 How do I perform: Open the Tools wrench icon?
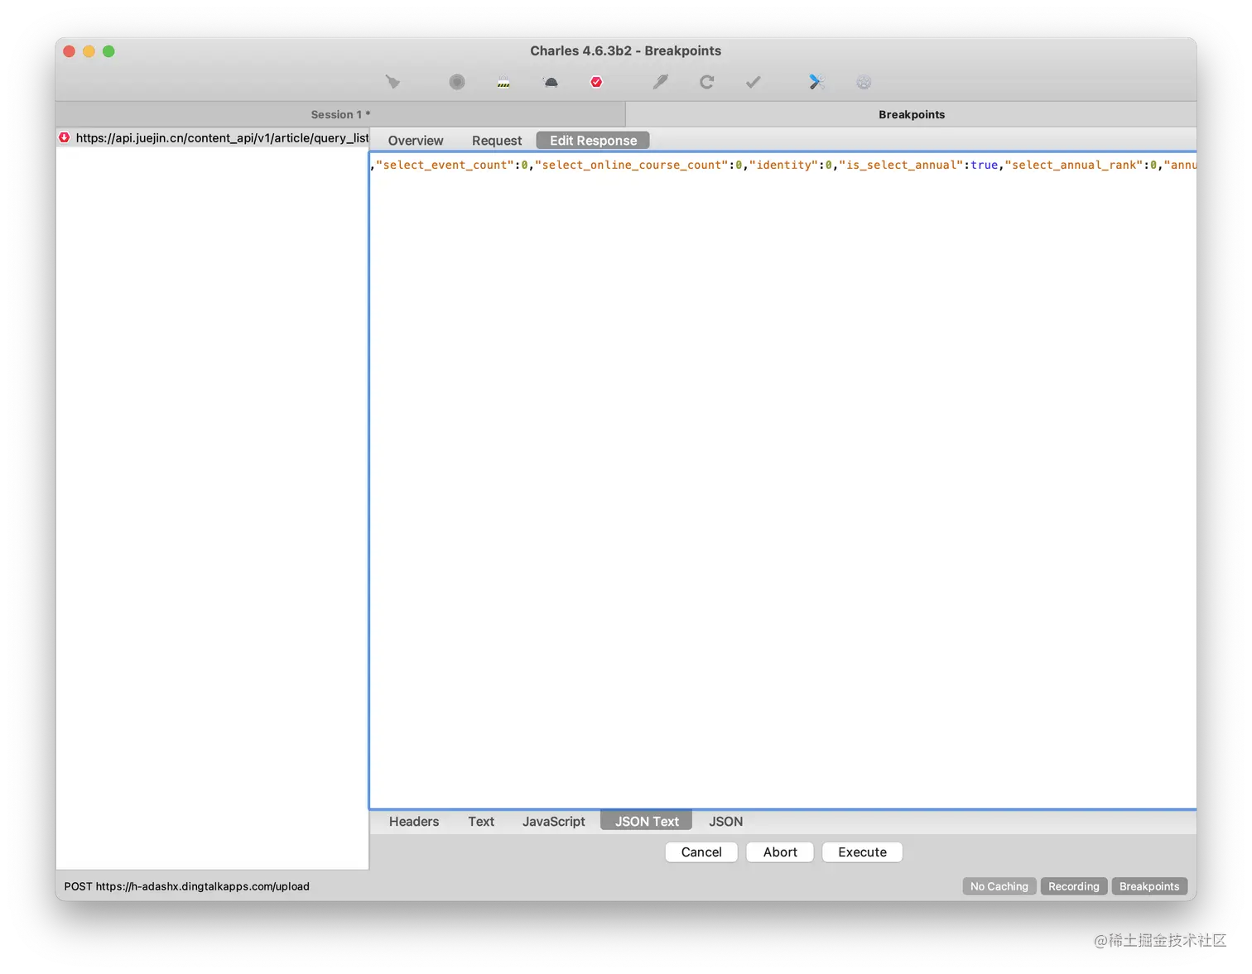click(816, 82)
